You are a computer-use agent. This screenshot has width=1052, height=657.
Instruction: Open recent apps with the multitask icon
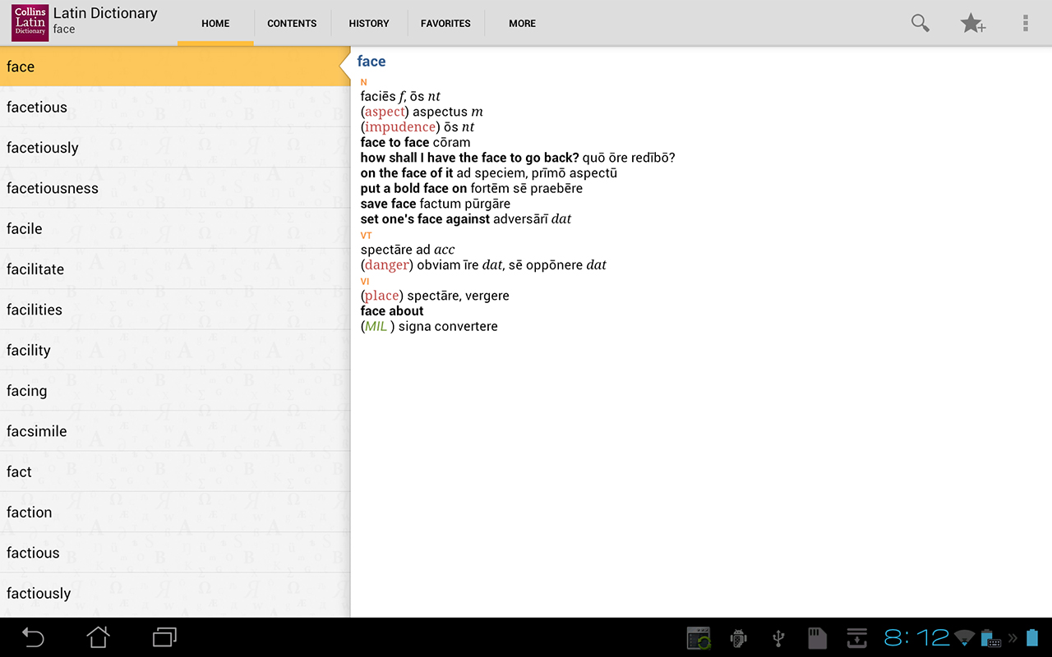(164, 637)
